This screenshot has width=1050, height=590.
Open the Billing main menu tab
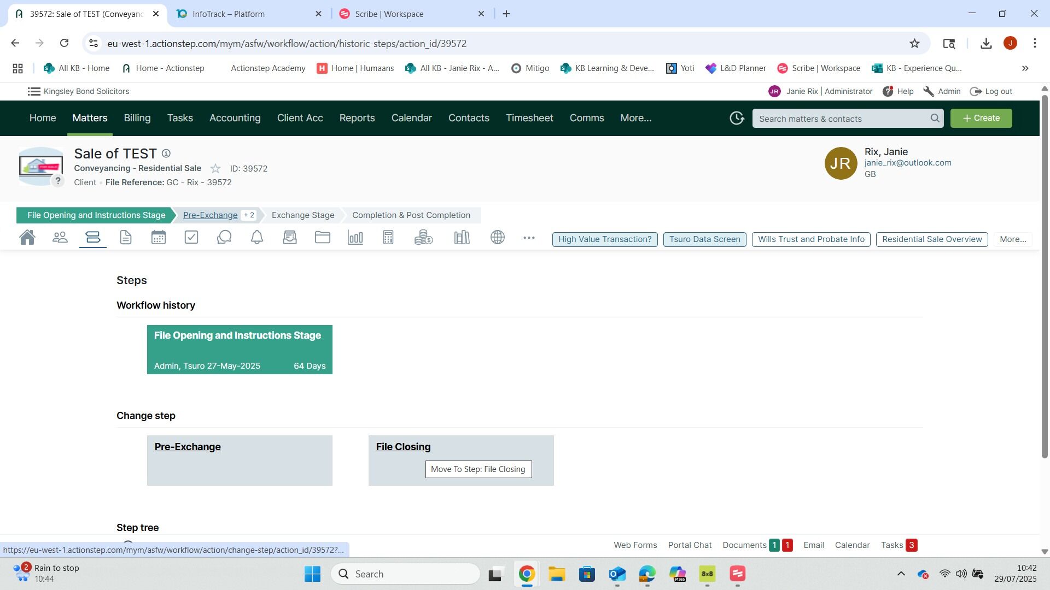tap(137, 118)
